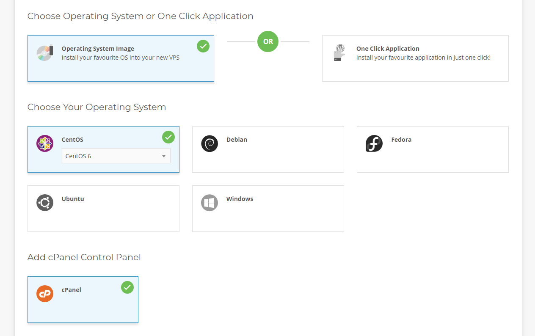Click the cPanel label text
Screen dimensions: 535x336
point(72,290)
